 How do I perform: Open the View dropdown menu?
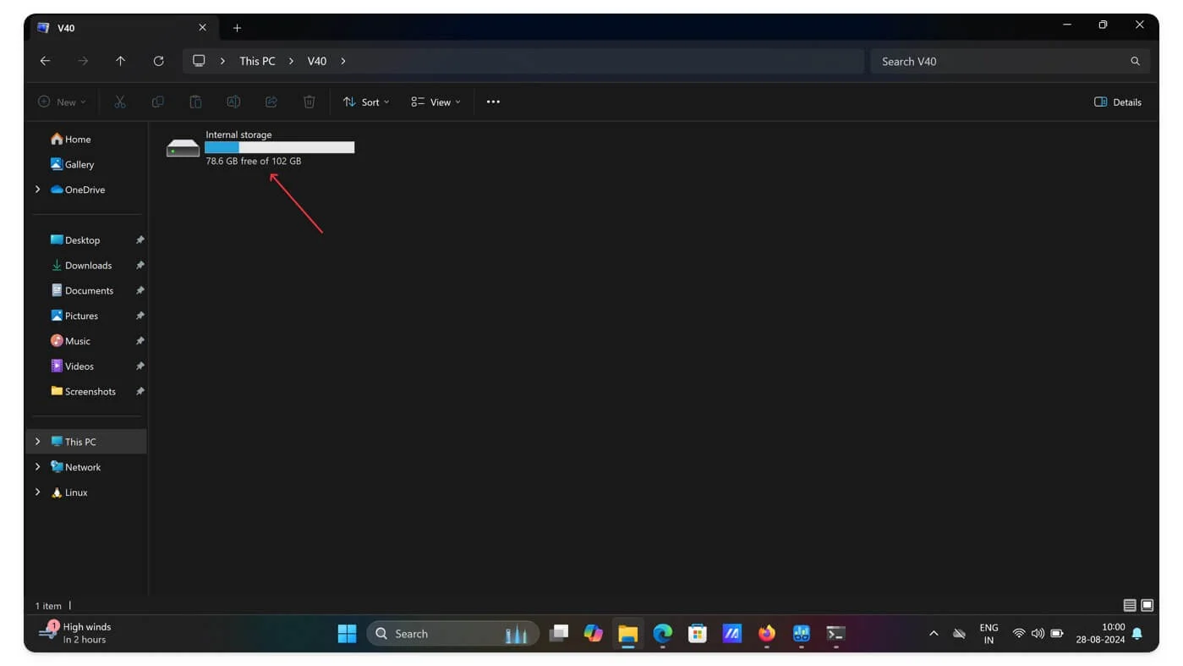[435, 102]
